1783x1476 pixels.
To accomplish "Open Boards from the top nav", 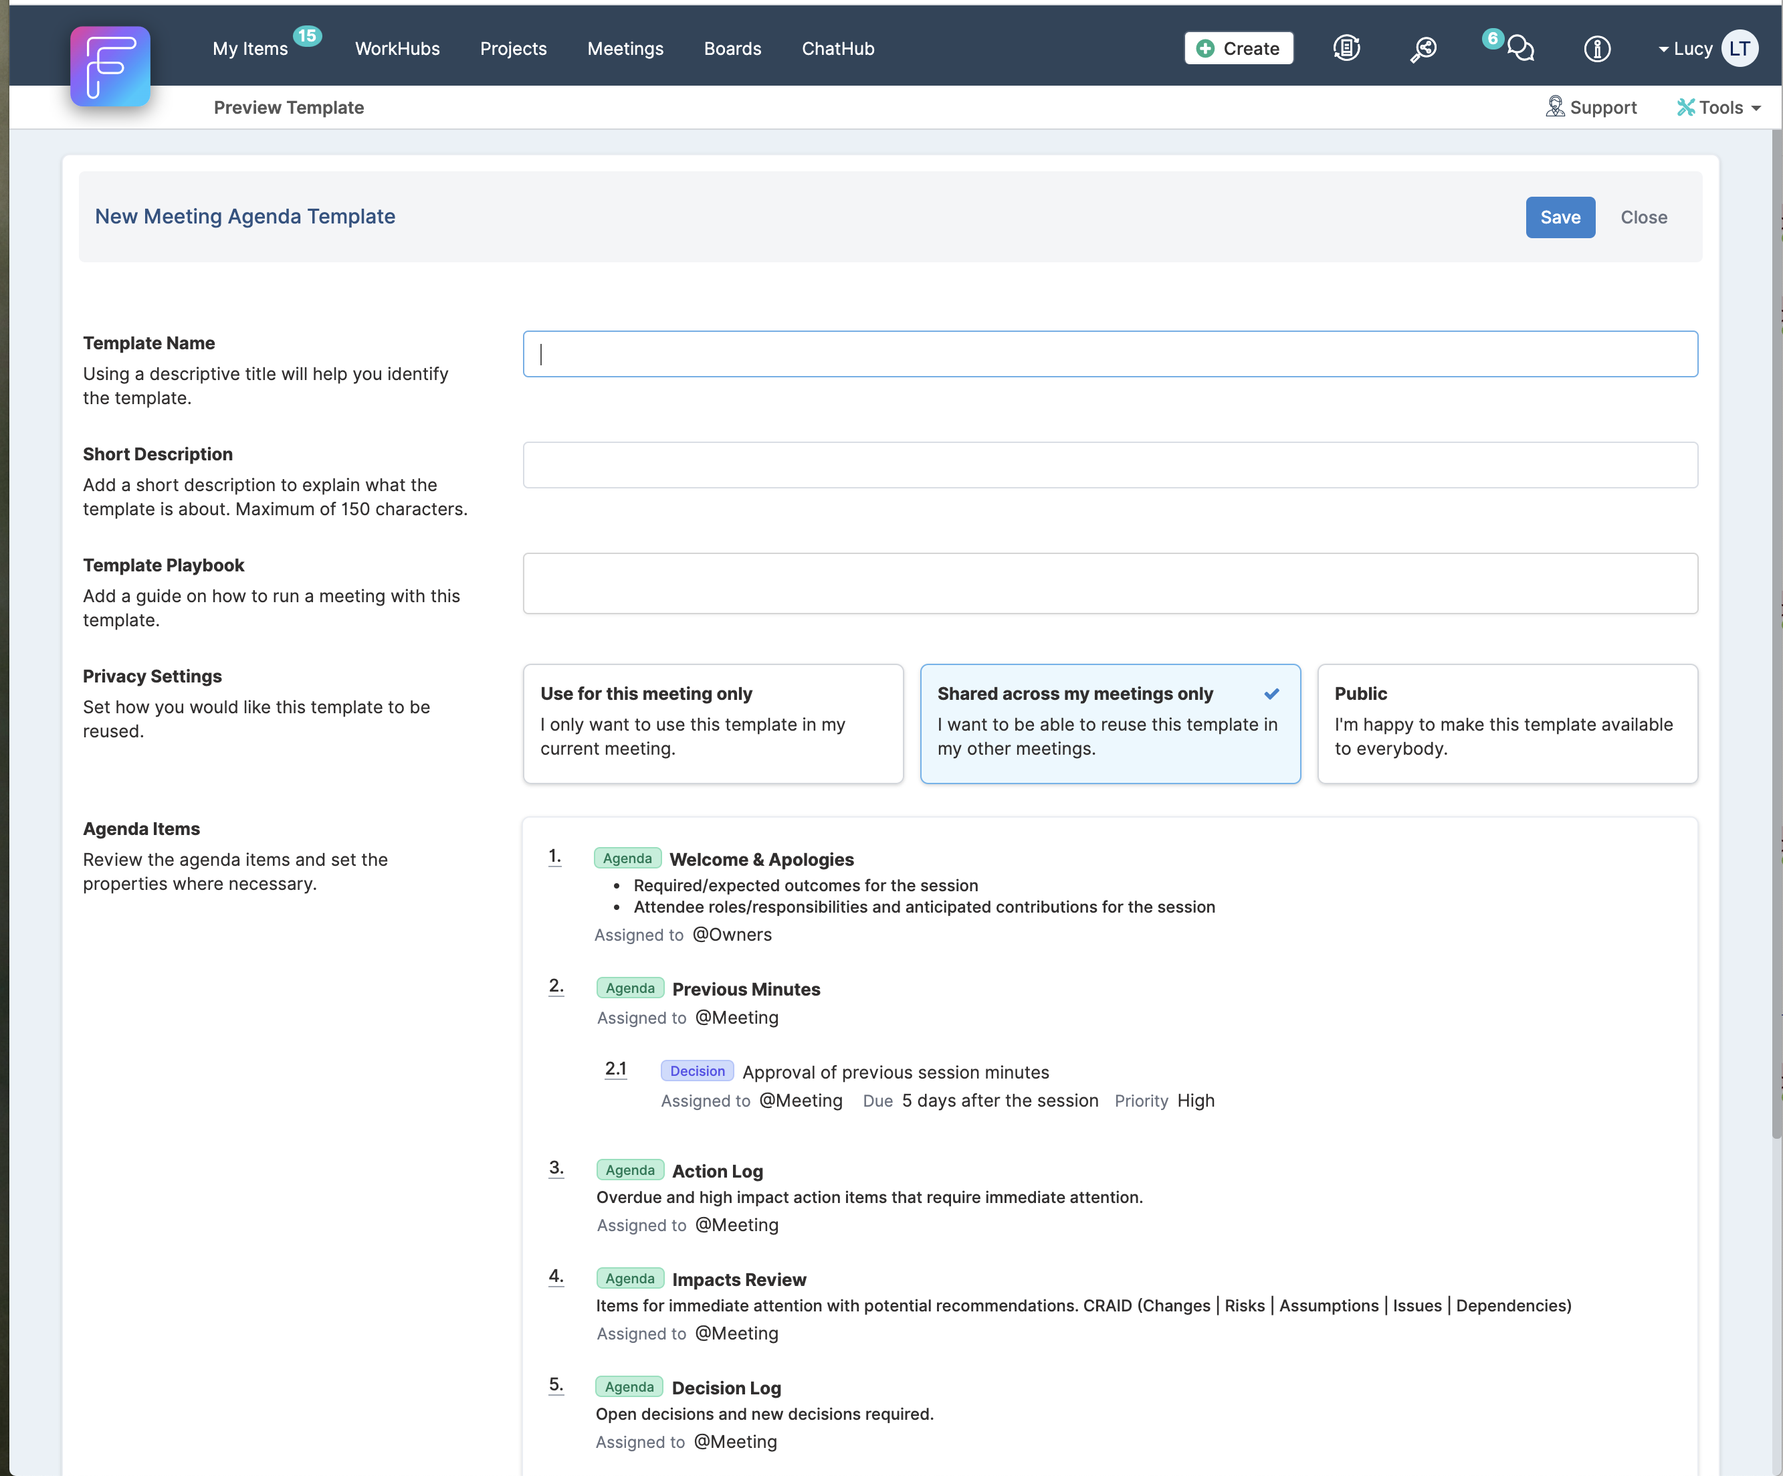I will pyautogui.click(x=733, y=50).
